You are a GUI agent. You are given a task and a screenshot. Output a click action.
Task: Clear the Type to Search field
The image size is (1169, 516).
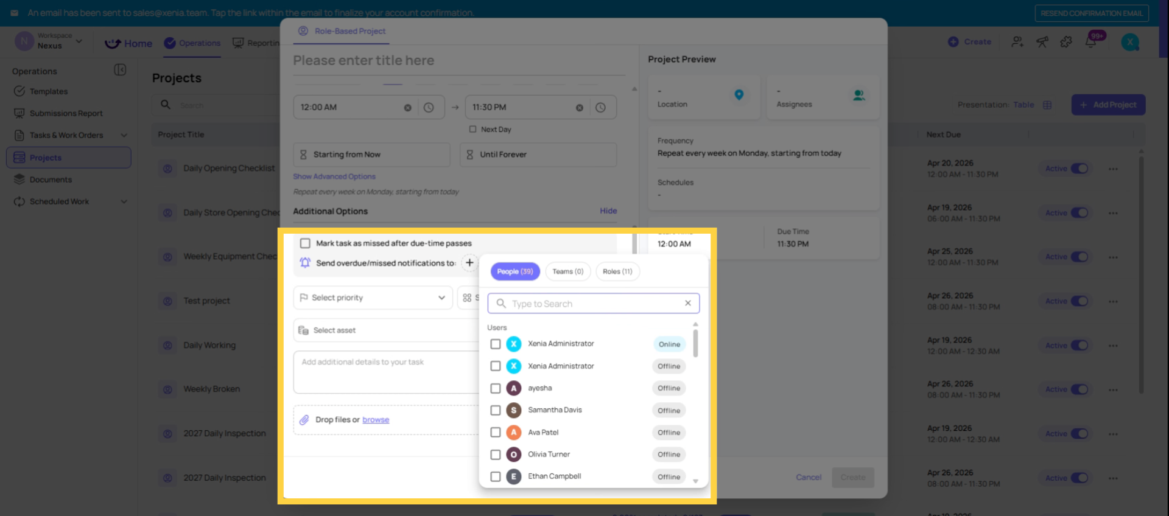point(687,303)
